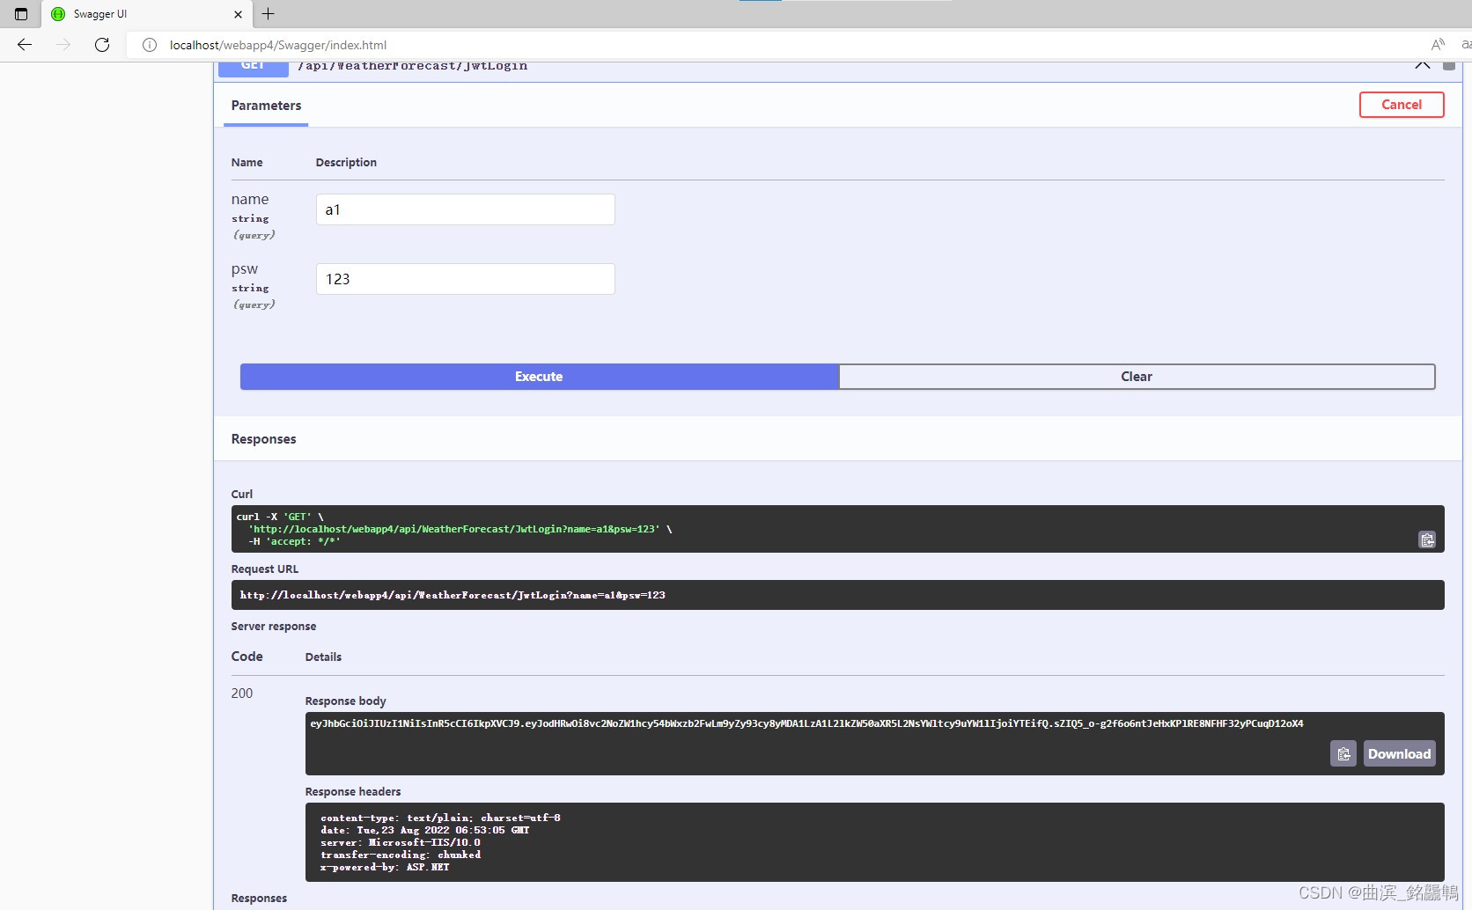This screenshot has width=1472, height=910.
Task: Click the x-powered-by: ASP.NET header line
Action: click(385, 867)
